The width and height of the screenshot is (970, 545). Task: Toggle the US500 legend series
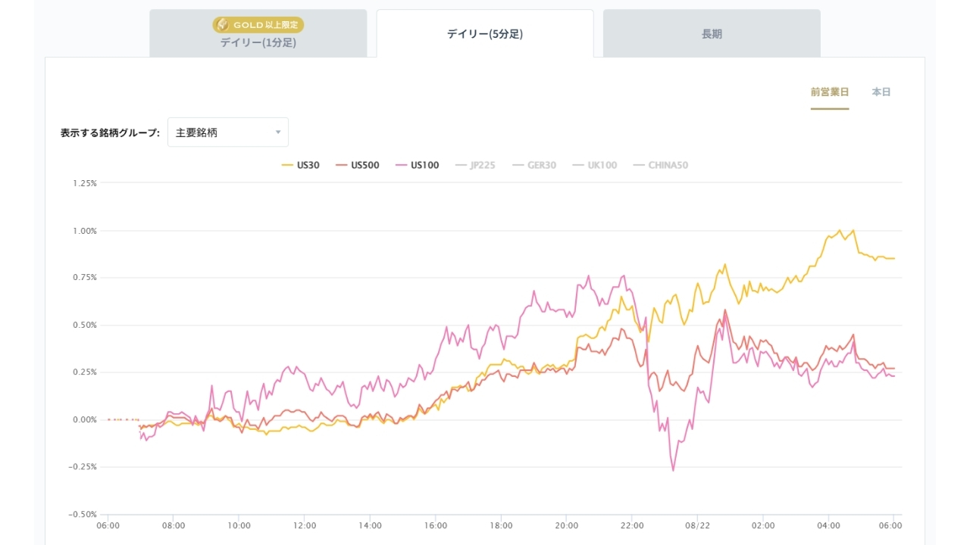[358, 165]
